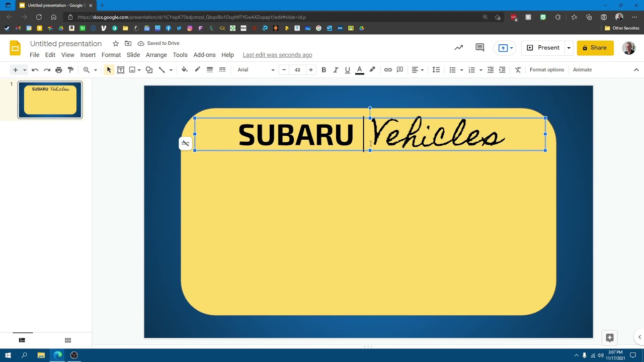
Task: Activate the paint format tool
Action: pyautogui.click(x=70, y=70)
